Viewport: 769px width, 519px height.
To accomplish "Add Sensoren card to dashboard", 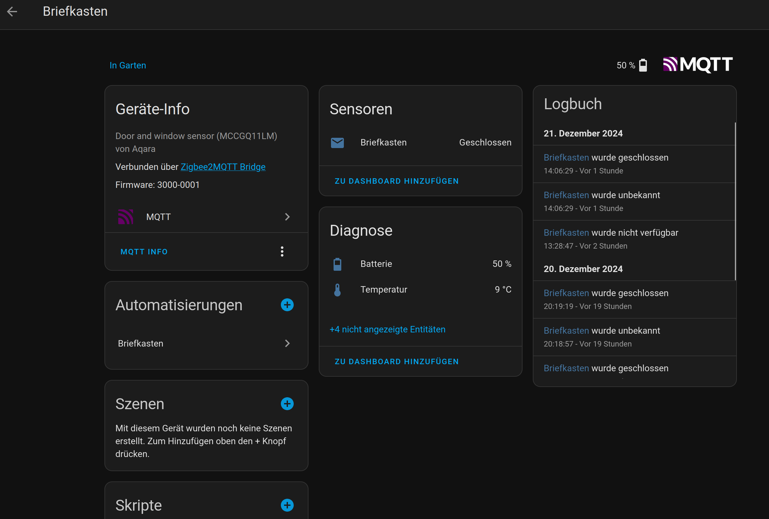I will [397, 181].
